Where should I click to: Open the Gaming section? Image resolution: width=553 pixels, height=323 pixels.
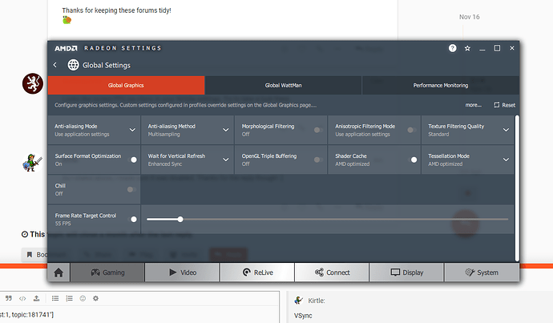[x=107, y=273]
